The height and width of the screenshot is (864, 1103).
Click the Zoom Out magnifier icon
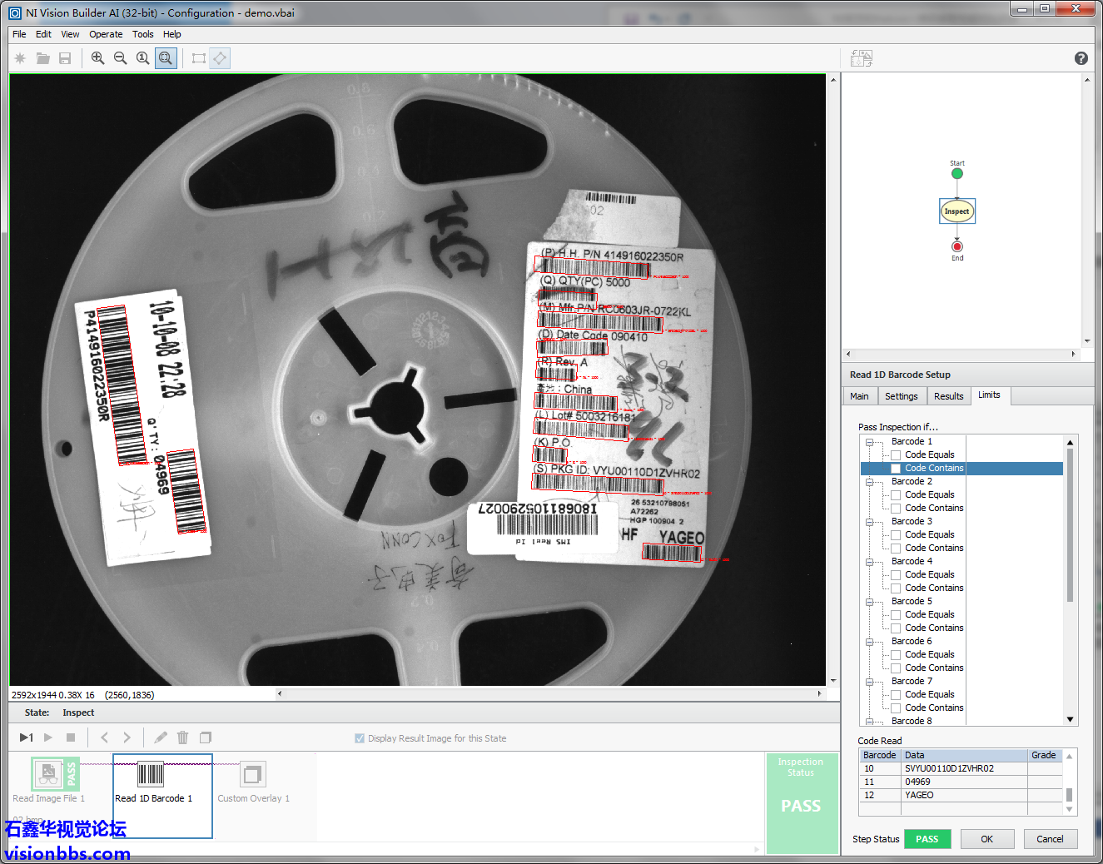tap(120, 58)
